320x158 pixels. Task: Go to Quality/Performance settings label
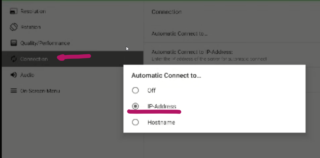pyautogui.click(x=45, y=43)
